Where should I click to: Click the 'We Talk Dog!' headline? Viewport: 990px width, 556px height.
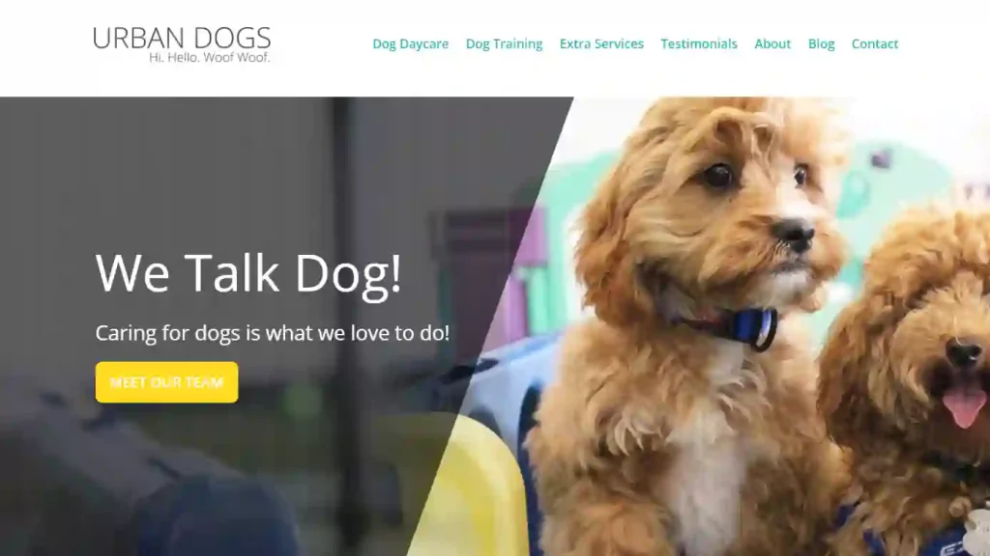(248, 273)
